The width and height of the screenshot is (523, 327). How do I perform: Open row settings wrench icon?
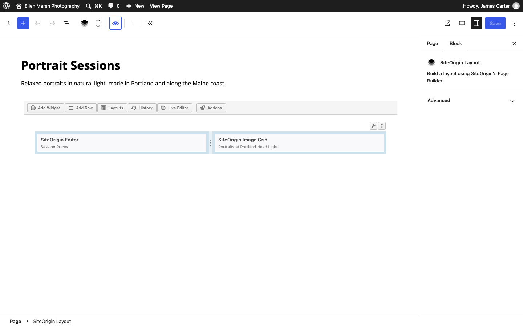(x=373, y=126)
